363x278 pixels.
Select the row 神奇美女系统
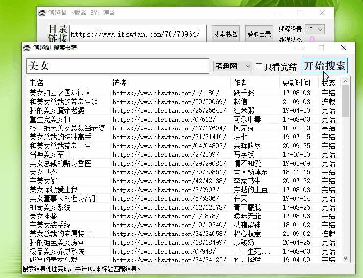(x=184, y=207)
